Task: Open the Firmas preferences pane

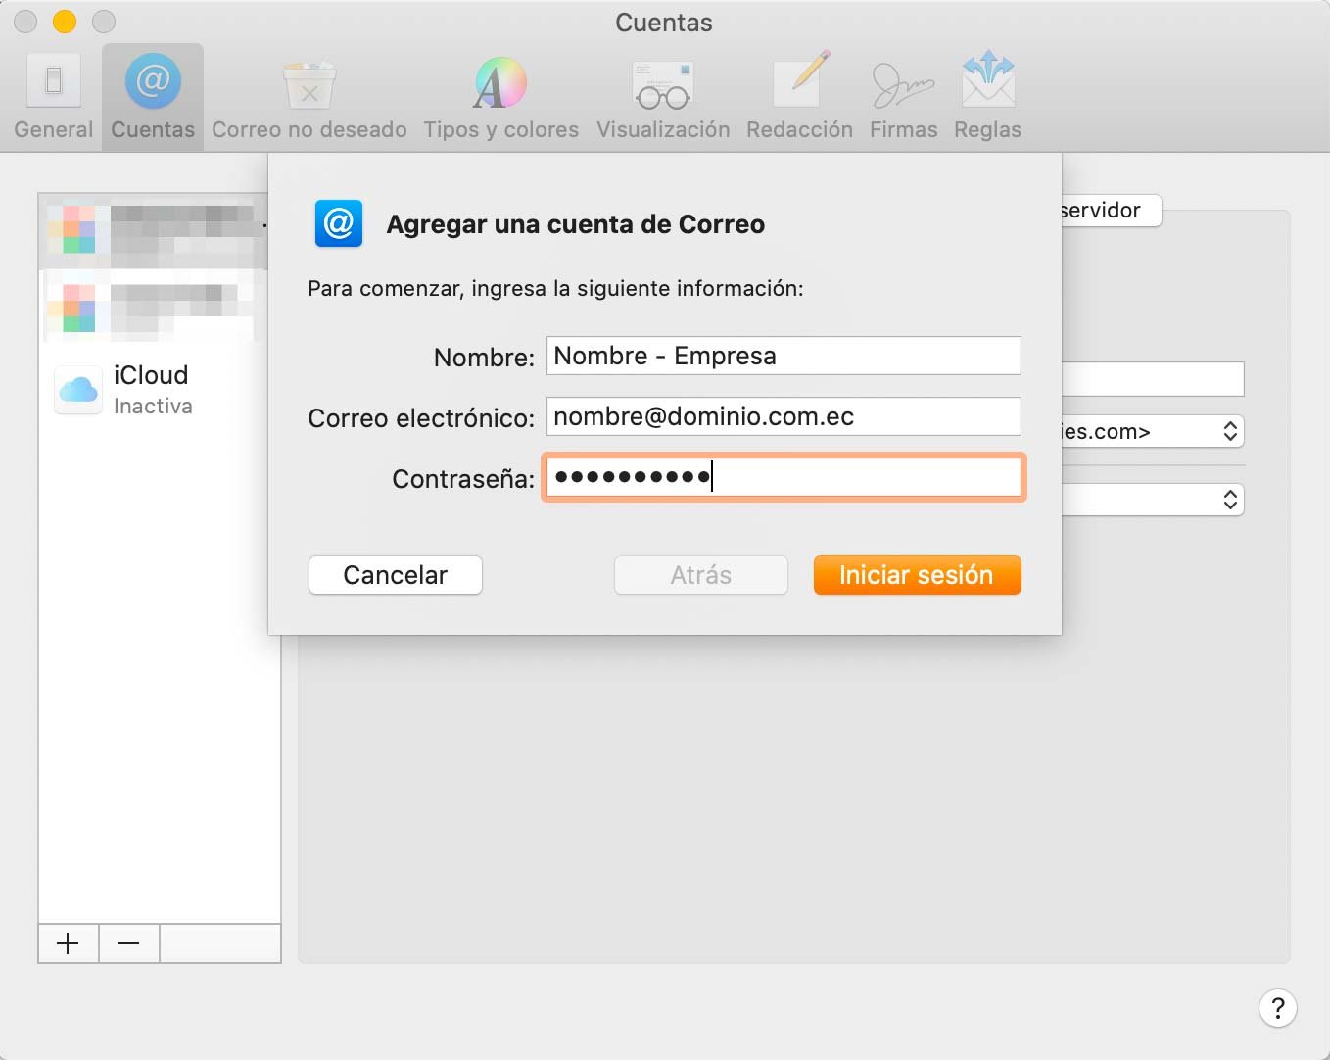Action: click(x=902, y=95)
